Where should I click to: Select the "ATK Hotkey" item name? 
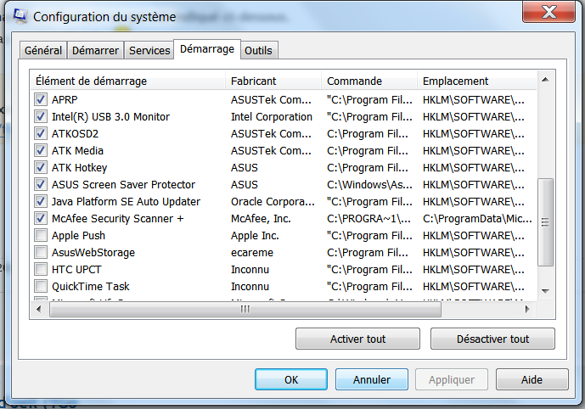tap(79, 168)
